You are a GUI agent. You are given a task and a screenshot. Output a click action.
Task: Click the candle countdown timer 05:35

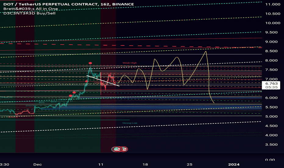271,87
